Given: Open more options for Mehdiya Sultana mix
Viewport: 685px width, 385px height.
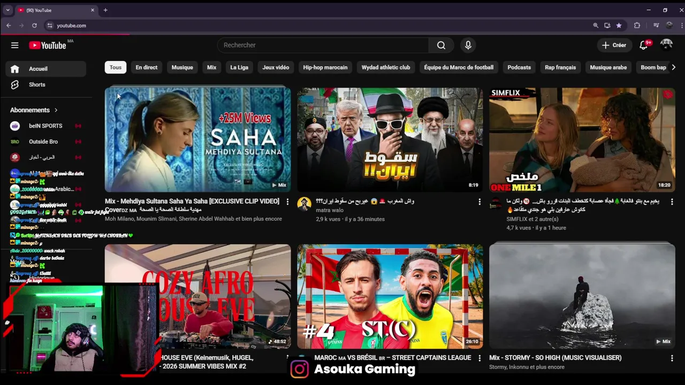Looking at the screenshot, I should pyautogui.click(x=287, y=202).
